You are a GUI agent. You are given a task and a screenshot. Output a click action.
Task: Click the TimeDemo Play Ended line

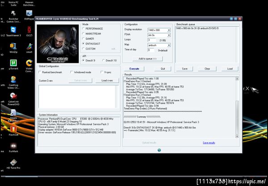(x=145, y=108)
